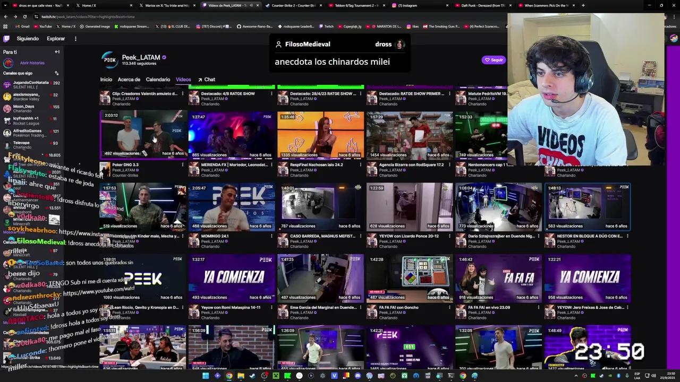Reload the Twitch page

pyautogui.click(x=24, y=16)
